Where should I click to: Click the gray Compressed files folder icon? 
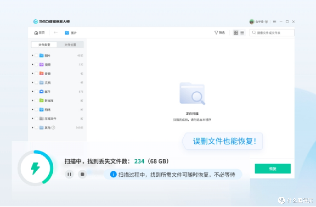click(42, 119)
